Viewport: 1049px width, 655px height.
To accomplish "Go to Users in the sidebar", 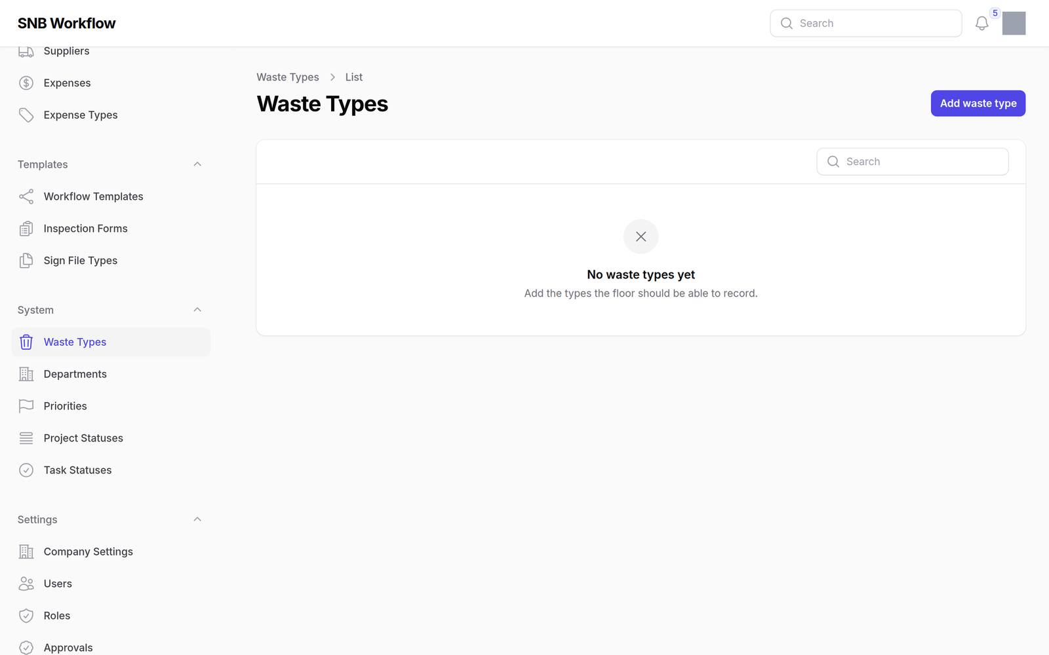I will coord(111,584).
